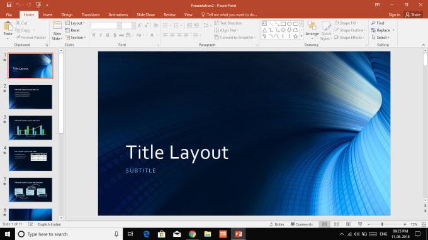428x240 pixels.
Task: Toggle text Shadow formatting
Action: click(115, 35)
